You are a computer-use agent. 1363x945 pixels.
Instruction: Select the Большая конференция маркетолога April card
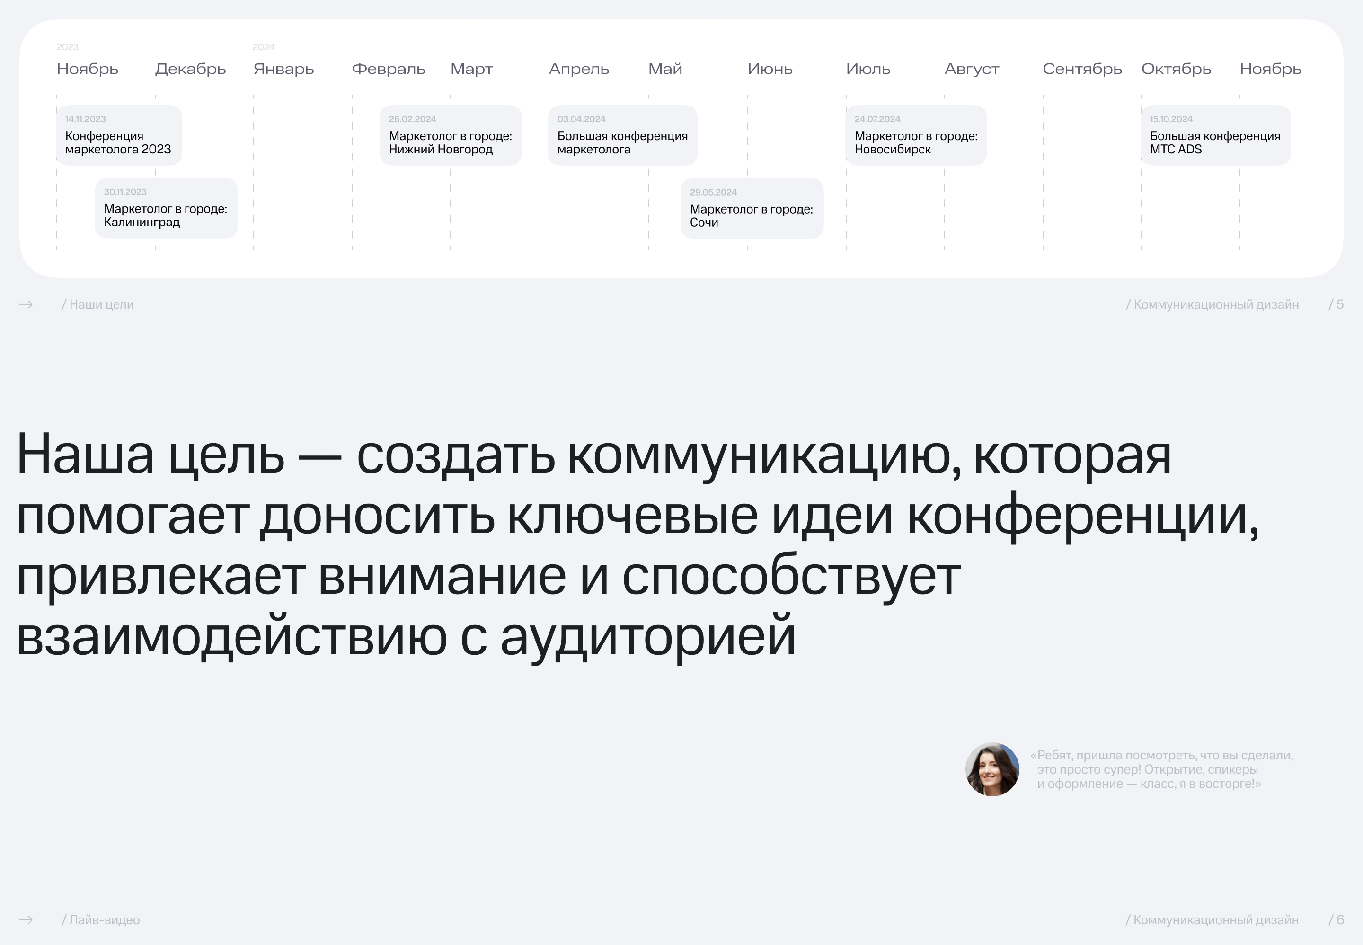pos(623,135)
